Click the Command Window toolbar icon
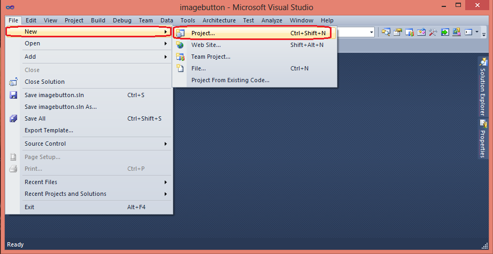Screen dimensions: 493x254 coord(468,32)
